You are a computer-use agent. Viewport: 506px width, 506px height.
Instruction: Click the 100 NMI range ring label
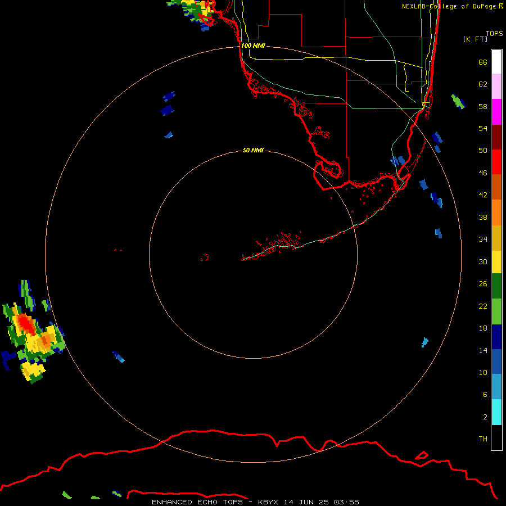point(253,46)
